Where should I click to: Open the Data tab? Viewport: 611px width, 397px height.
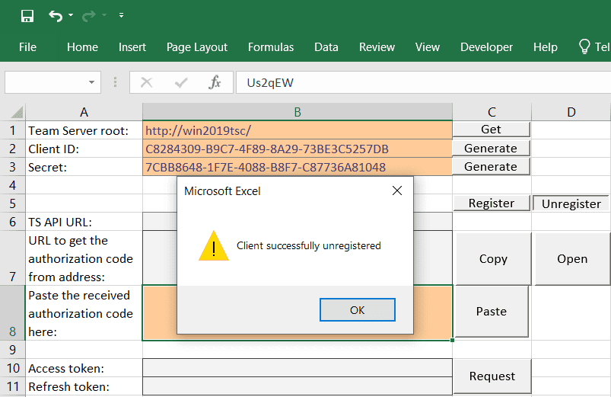(x=326, y=47)
